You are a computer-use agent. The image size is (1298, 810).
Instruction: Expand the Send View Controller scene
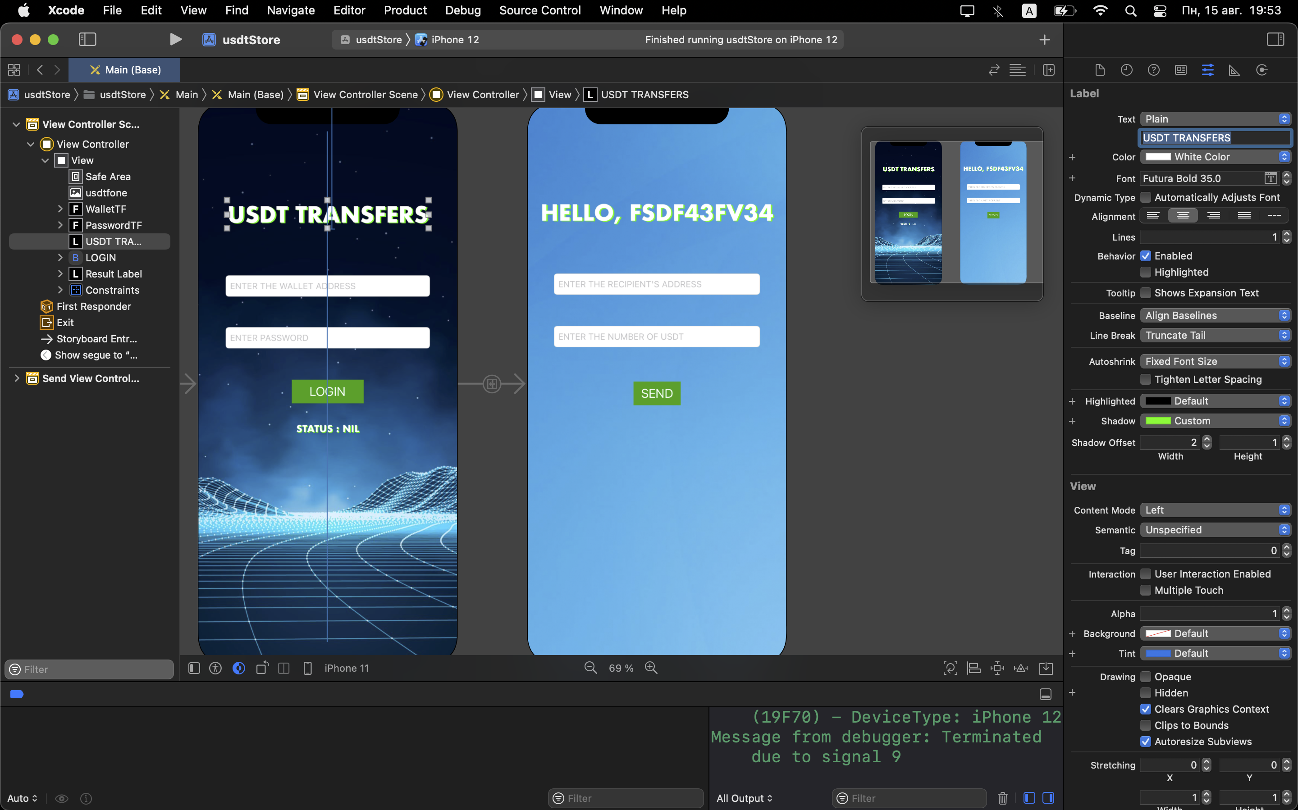[x=17, y=378]
